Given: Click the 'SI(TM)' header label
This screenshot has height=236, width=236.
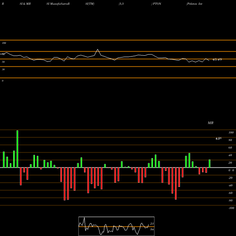Looking at the screenshot, I should click(x=90, y=4).
